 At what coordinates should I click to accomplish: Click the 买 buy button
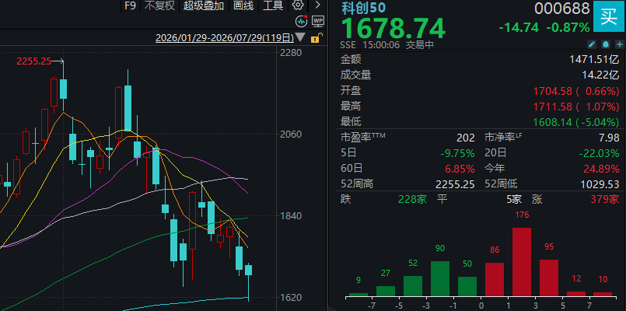[609, 17]
